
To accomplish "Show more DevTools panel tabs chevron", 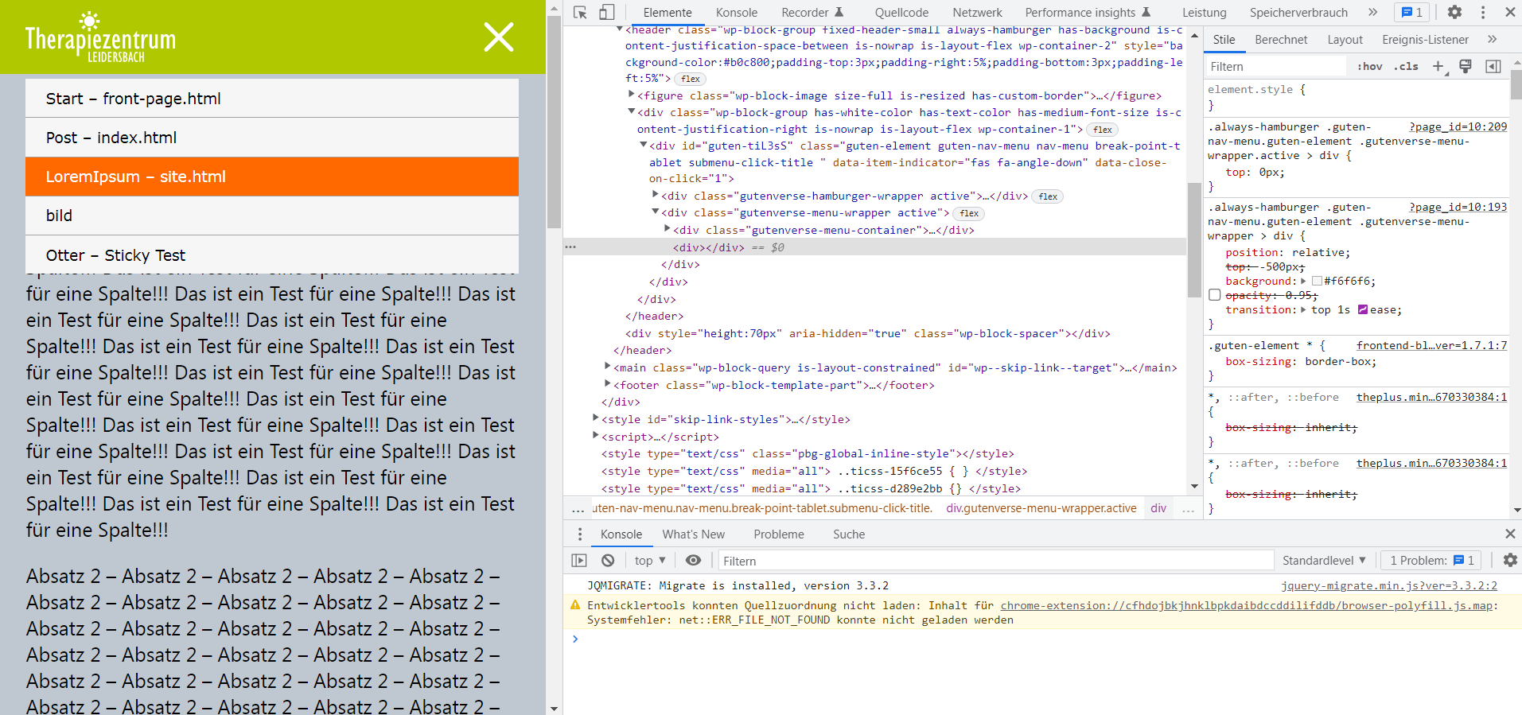I will [1372, 12].
